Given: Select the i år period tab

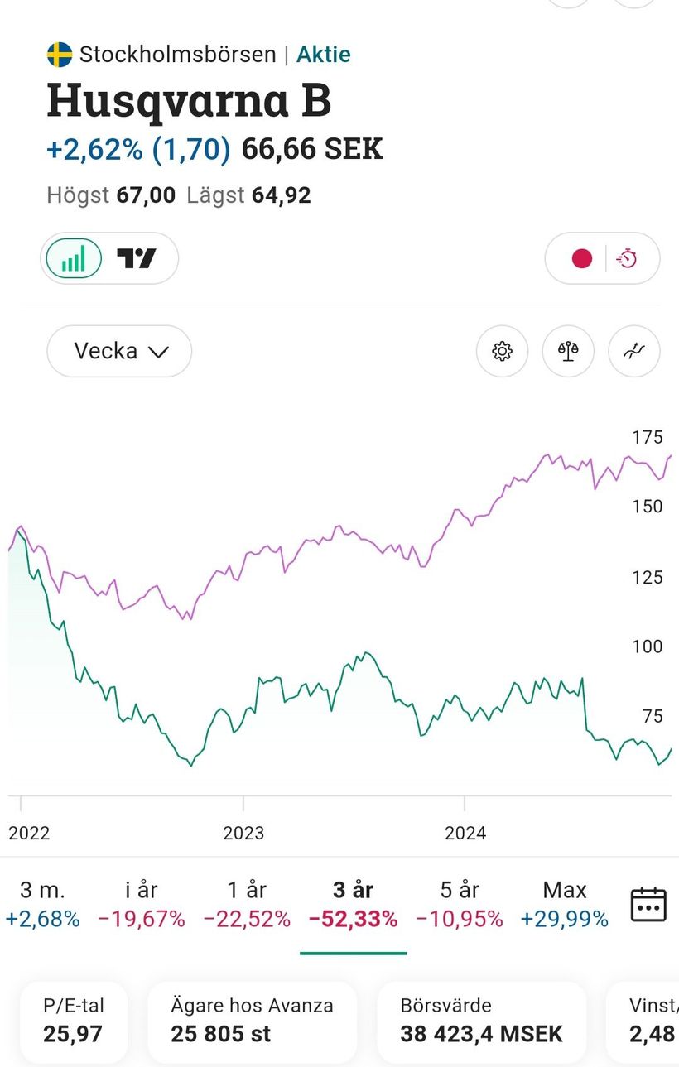Looking at the screenshot, I should [x=142, y=904].
